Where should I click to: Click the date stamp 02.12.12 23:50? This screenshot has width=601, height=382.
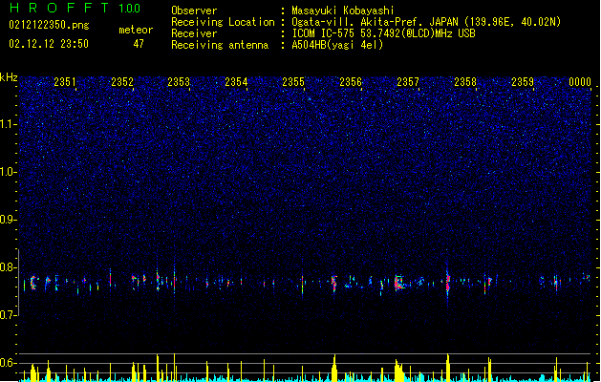pyautogui.click(x=49, y=44)
